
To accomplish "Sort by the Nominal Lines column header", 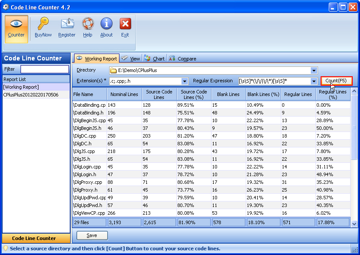I will (124, 94).
